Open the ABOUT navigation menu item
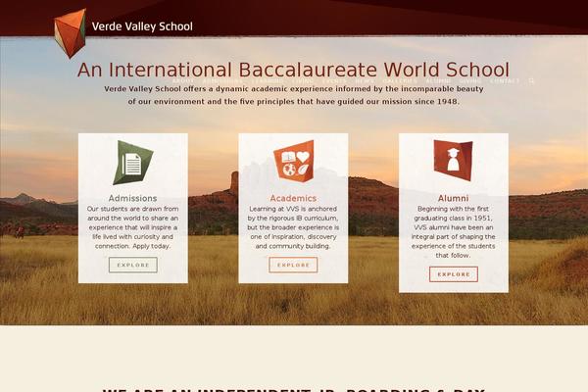The image size is (588, 392). click(x=183, y=80)
